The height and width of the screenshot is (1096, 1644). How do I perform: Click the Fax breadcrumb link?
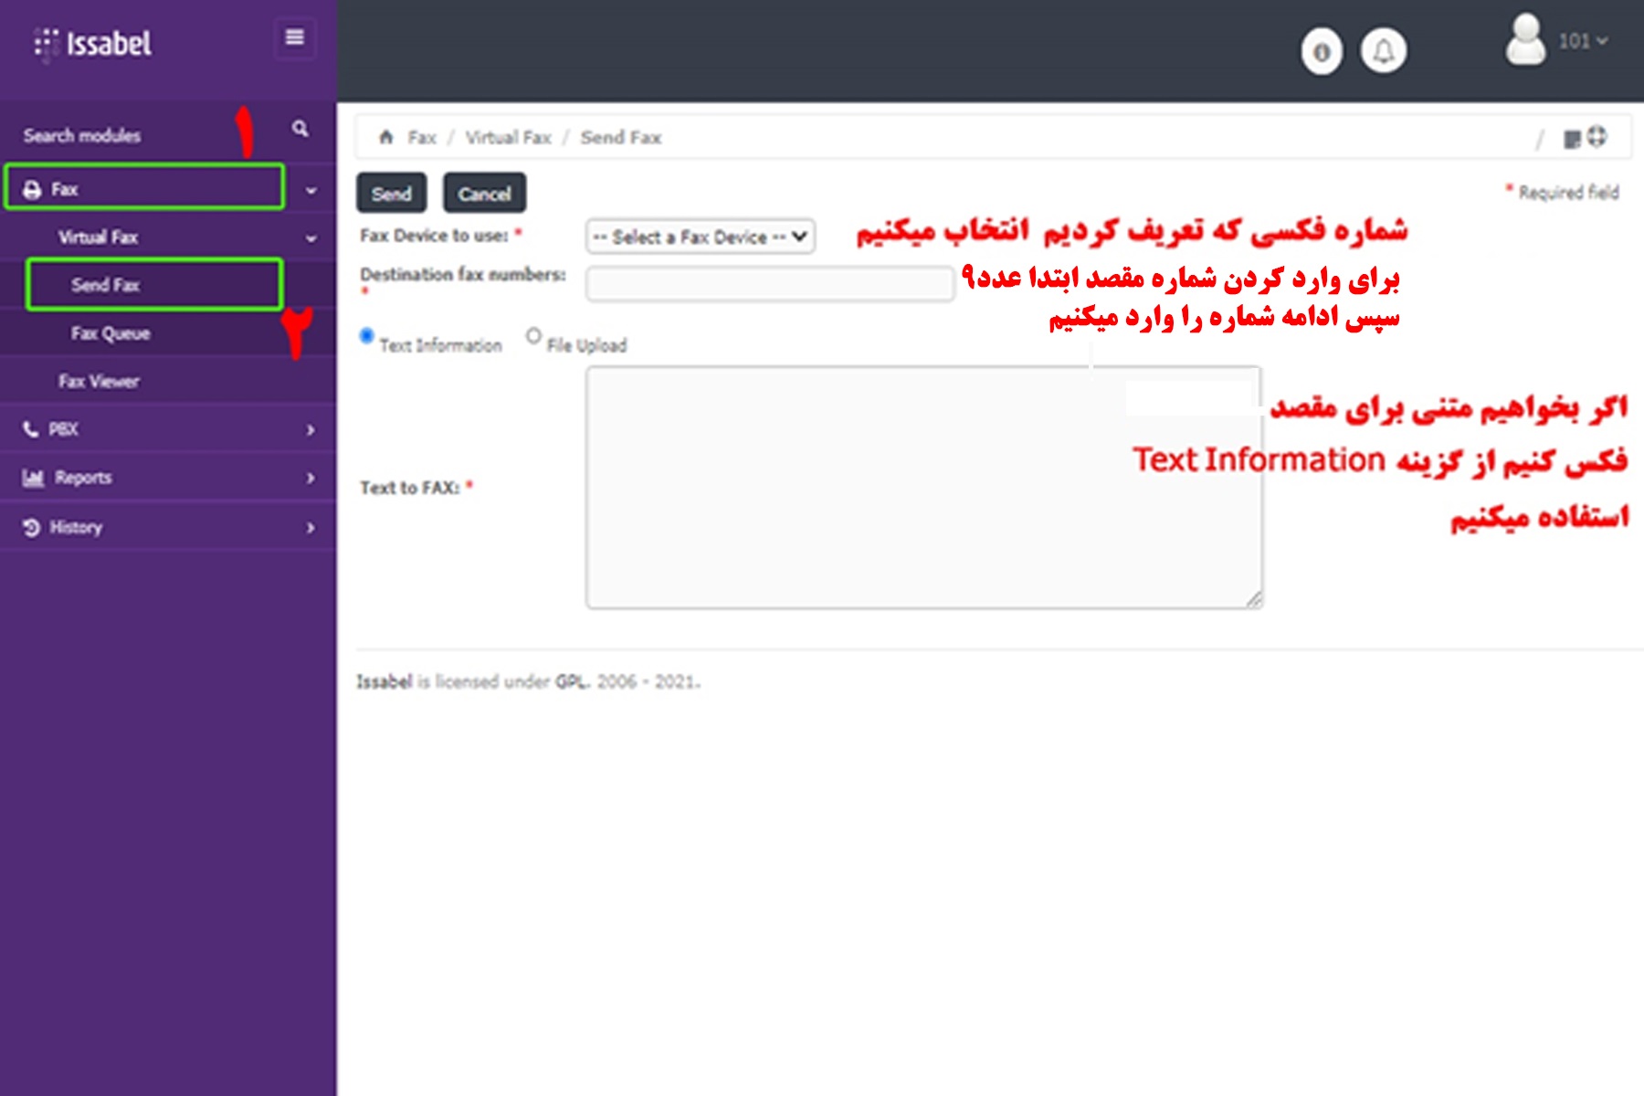421,138
